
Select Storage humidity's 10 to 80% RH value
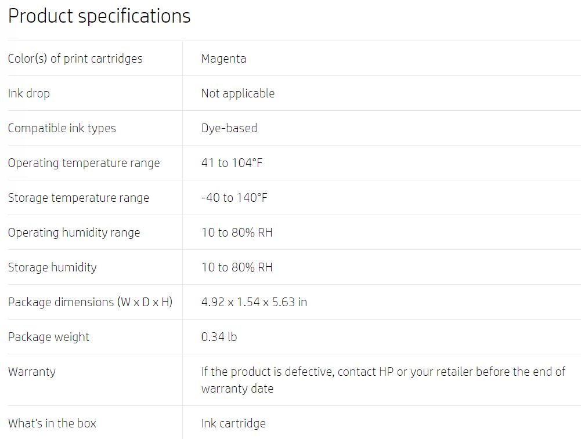click(x=237, y=267)
